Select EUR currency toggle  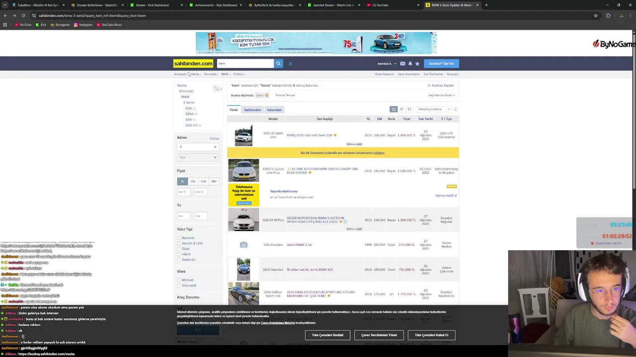point(203,181)
